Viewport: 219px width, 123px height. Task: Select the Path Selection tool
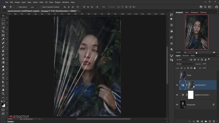pyautogui.click(x=3, y=82)
